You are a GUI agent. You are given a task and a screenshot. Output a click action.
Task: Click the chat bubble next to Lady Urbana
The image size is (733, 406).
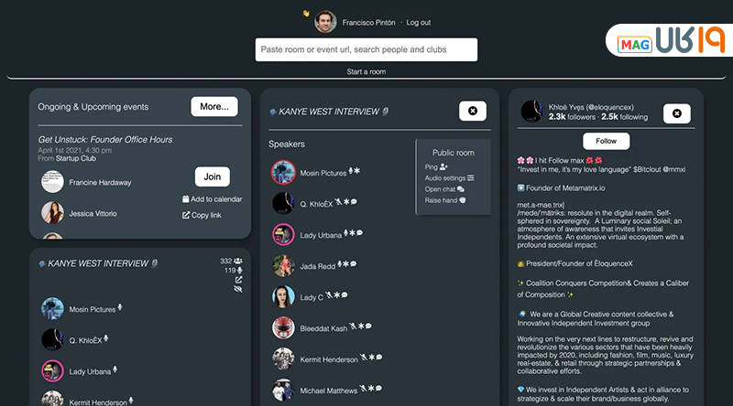pos(359,232)
